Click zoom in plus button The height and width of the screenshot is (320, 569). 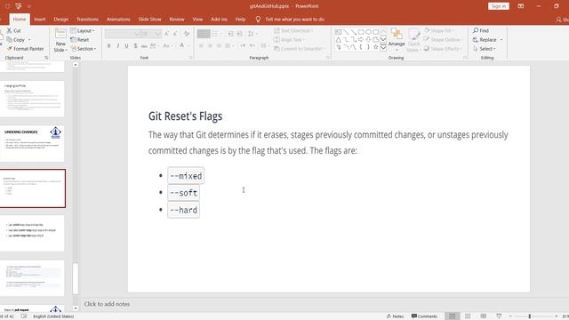point(557,316)
